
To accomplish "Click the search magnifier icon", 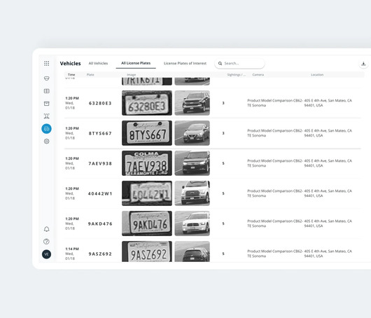I will pos(220,64).
